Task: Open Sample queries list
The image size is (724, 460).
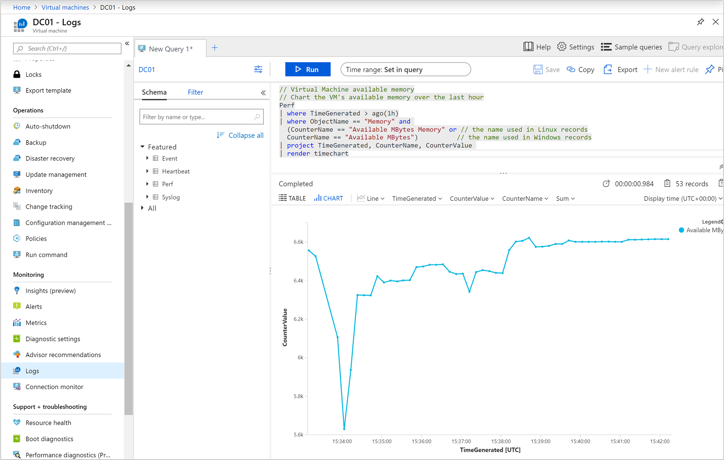Action: point(631,47)
